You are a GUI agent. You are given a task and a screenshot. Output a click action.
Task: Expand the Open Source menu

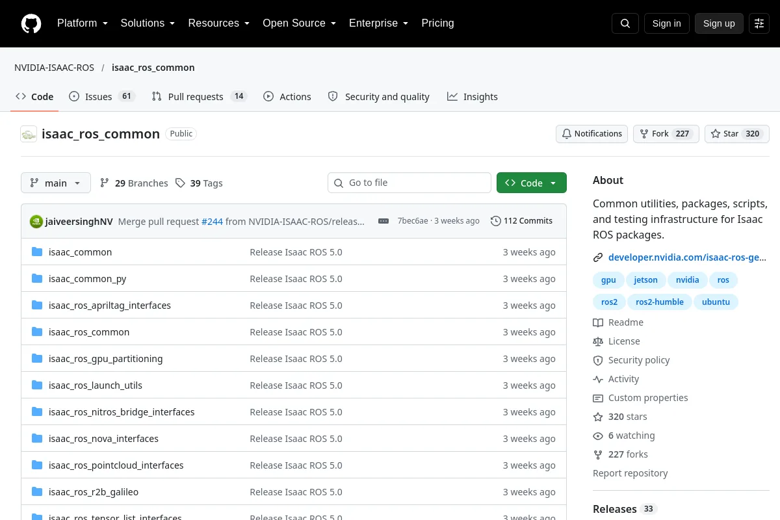point(300,23)
